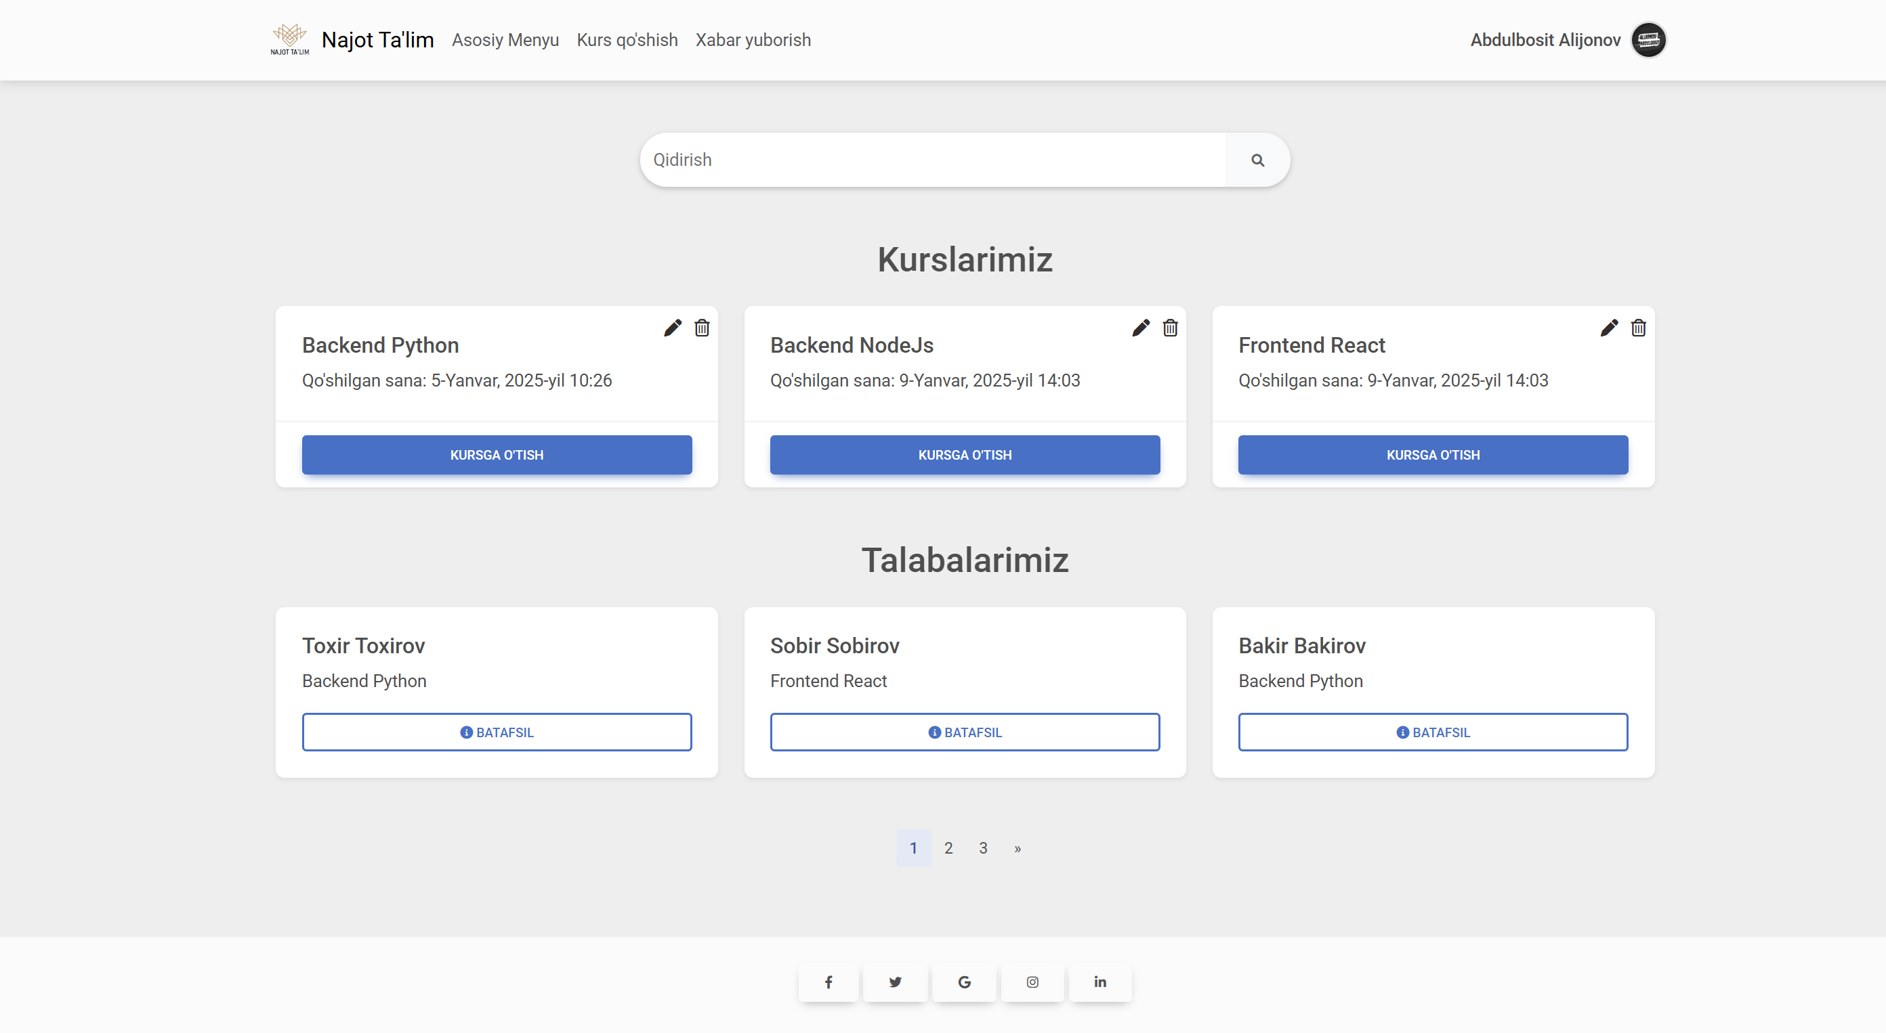The image size is (1886, 1033).
Task: Edit the Frontend React course
Action: (x=1608, y=328)
